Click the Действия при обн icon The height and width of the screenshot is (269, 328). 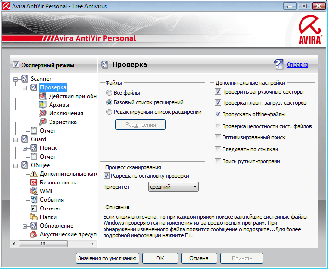coord(43,96)
